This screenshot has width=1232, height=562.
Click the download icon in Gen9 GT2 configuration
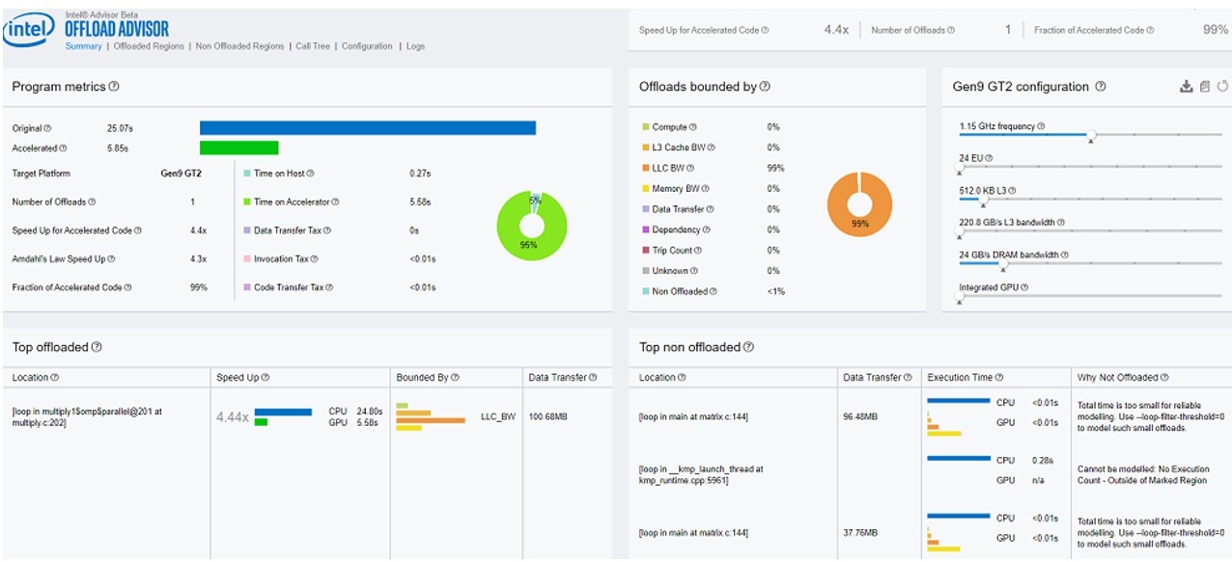1186,87
